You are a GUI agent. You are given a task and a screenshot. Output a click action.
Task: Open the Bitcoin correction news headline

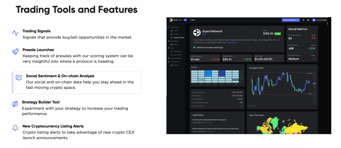coord(216,128)
